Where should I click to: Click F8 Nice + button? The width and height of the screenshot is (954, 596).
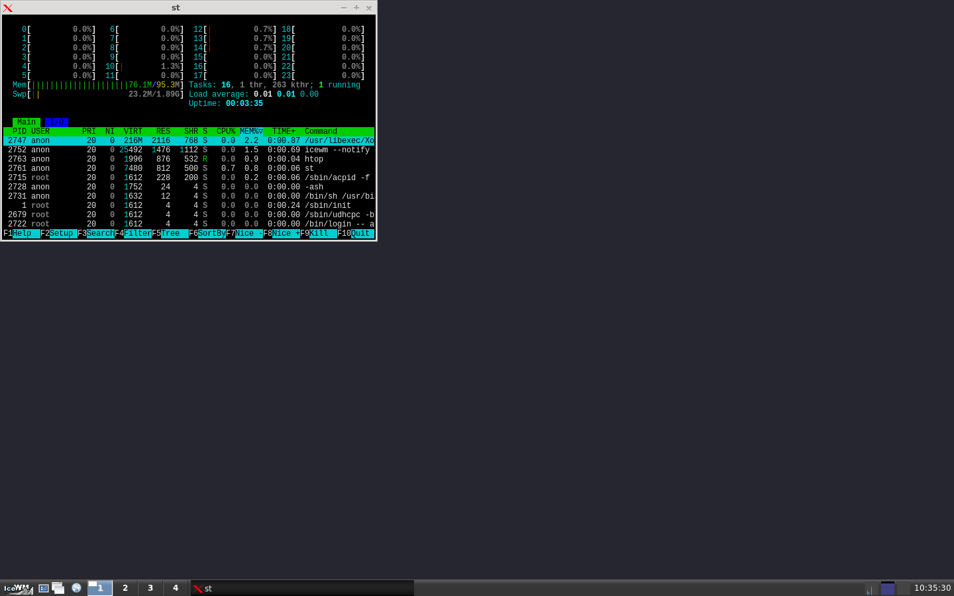click(282, 234)
